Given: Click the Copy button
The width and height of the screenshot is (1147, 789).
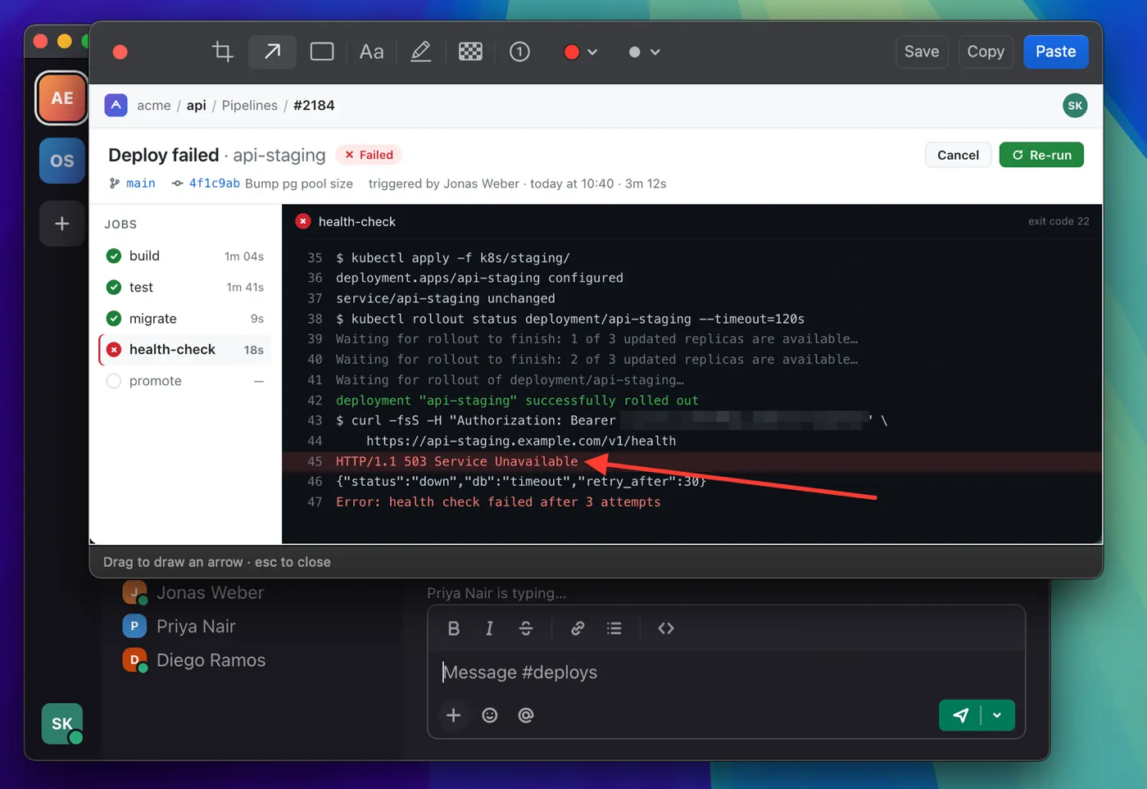Looking at the screenshot, I should point(986,52).
